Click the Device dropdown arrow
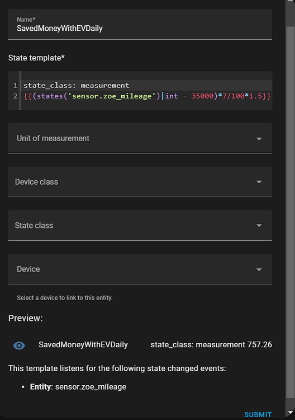The height and width of the screenshot is (420, 295). pos(259,269)
